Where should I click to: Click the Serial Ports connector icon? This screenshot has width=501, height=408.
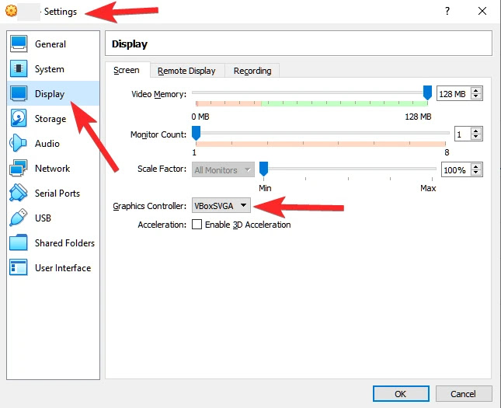click(18, 193)
